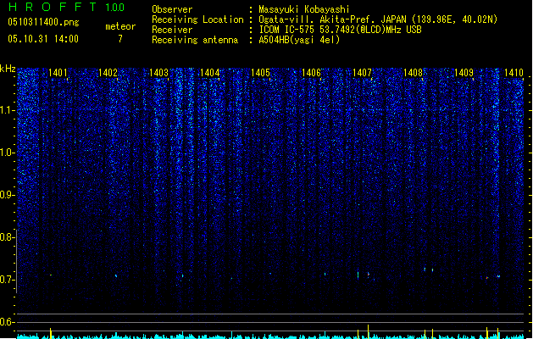This screenshot has height=339, width=533.
Task: Click the timestamp 05.10.31 14:00
Action: click(x=43, y=39)
